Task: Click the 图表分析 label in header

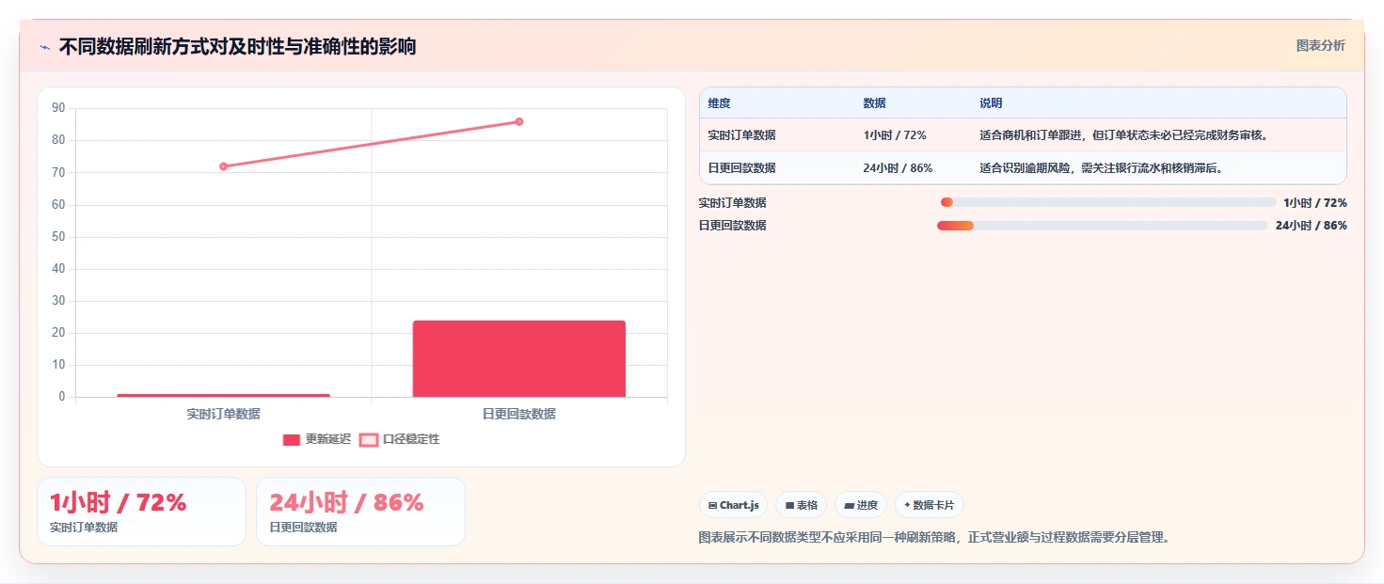Action: (1320, 45)
